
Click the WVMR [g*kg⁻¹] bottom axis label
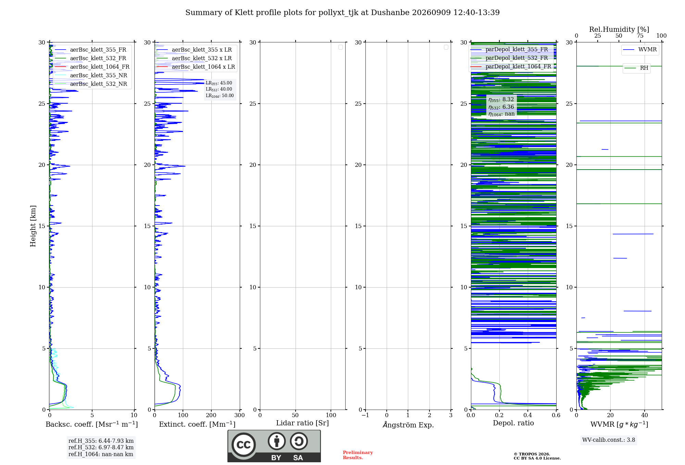click(619, 425)
